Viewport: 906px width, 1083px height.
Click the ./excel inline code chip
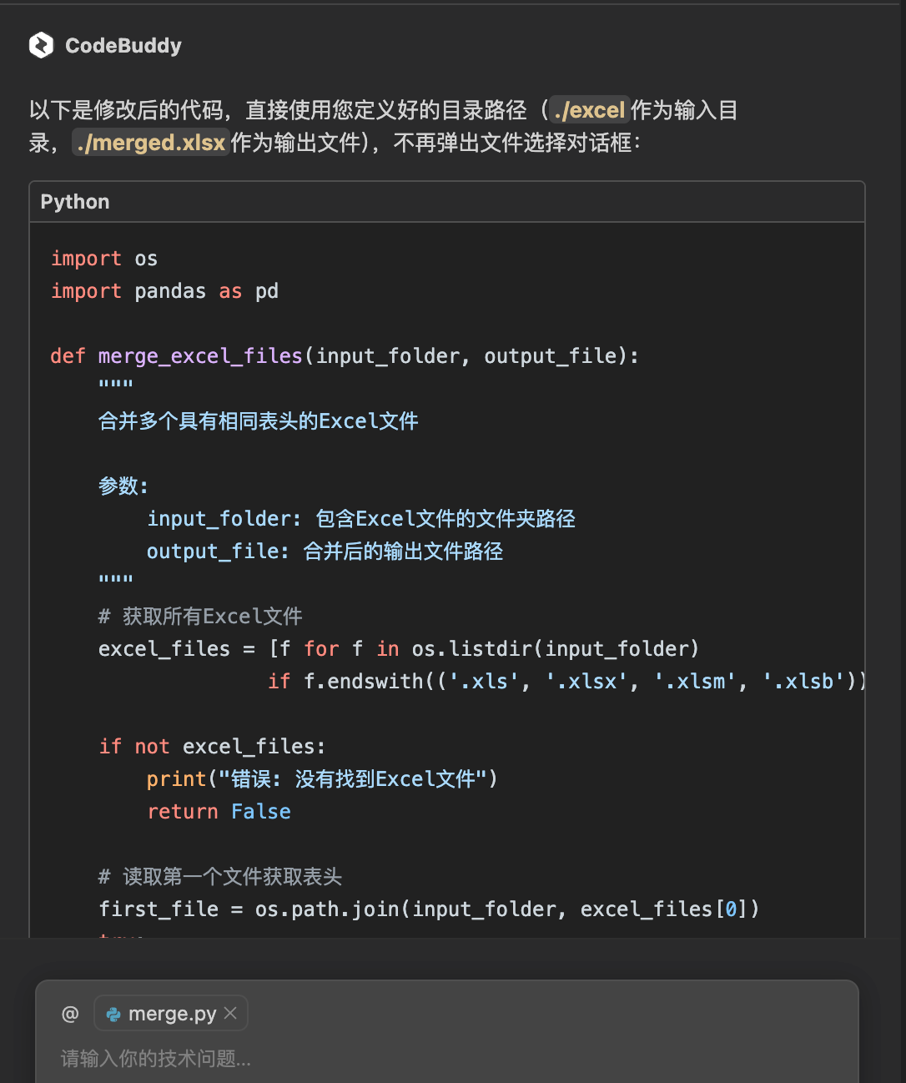(588, 109)
